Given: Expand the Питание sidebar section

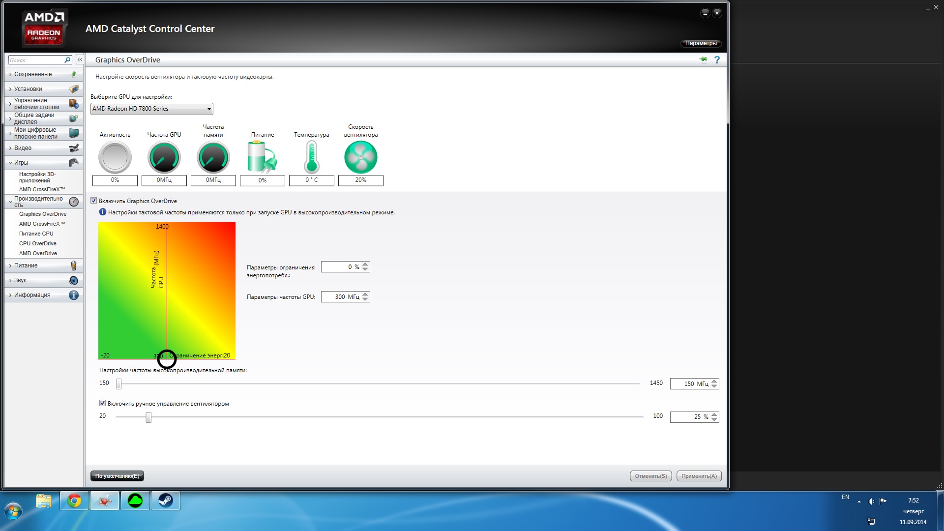Looking at the screenshot, I should click(43, 265).
